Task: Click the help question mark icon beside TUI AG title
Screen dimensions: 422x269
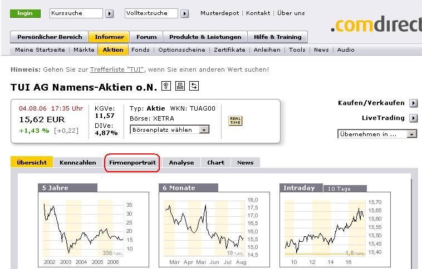Action: click(166, 86)
